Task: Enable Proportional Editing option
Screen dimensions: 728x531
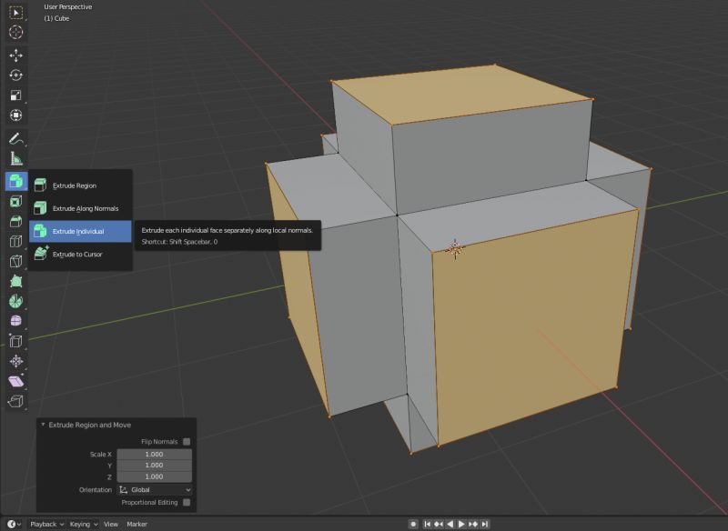Action: 187,502
